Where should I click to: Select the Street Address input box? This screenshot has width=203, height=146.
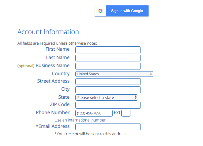point(108,82)
